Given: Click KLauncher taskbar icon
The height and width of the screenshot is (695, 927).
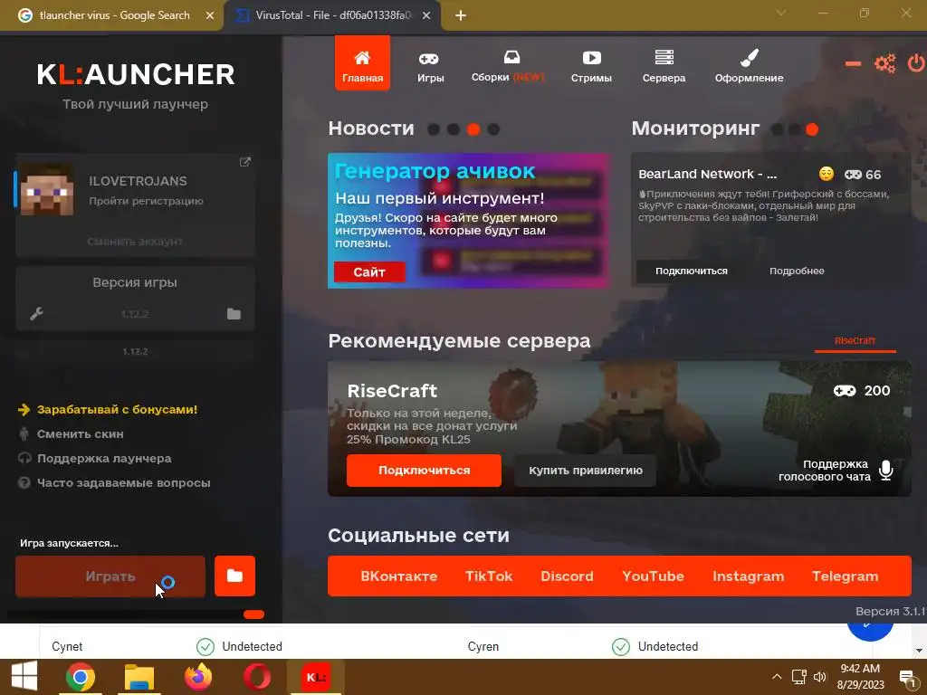Looking at the screenshot, I should tap(316, 677).
